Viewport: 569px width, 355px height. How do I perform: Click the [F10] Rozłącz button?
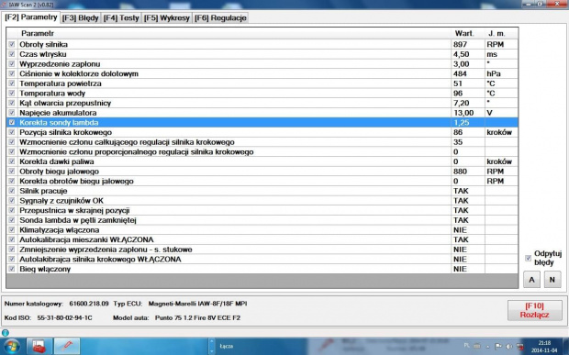click(534, 310)
